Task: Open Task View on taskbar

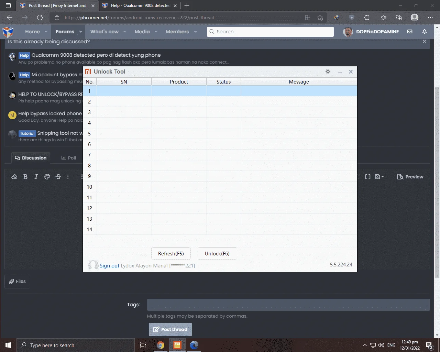Action: pyautogui.click(x=143, y=345)
